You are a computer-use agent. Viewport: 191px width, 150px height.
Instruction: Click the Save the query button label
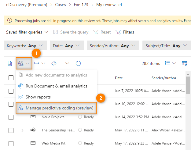coord(74,32)
